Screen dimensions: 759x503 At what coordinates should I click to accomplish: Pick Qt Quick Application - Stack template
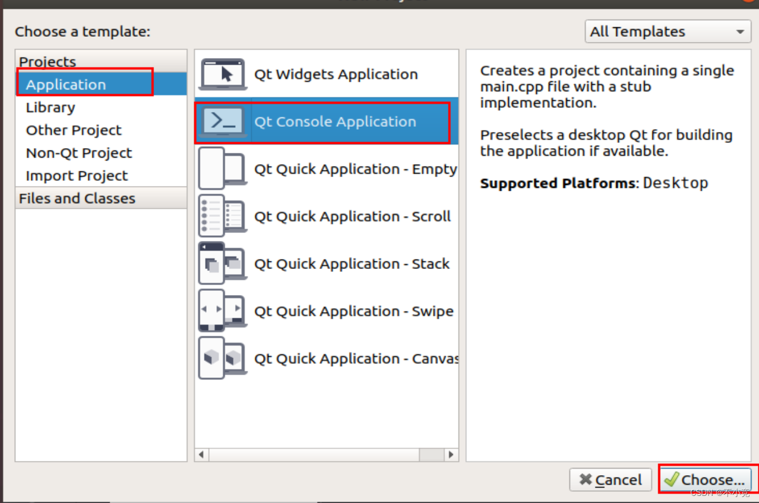coord(326,264)
